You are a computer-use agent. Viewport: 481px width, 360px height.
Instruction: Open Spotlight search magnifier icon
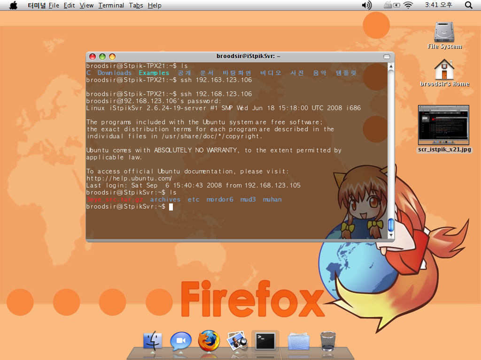point(468,5)
